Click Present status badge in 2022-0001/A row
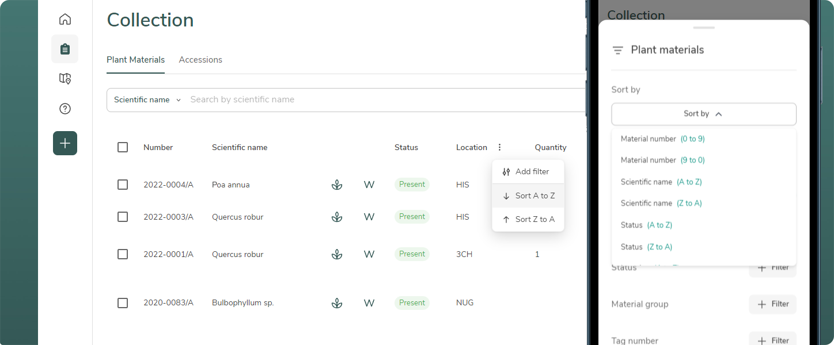Viewport: 834px width, 345px height. point(412,254)
